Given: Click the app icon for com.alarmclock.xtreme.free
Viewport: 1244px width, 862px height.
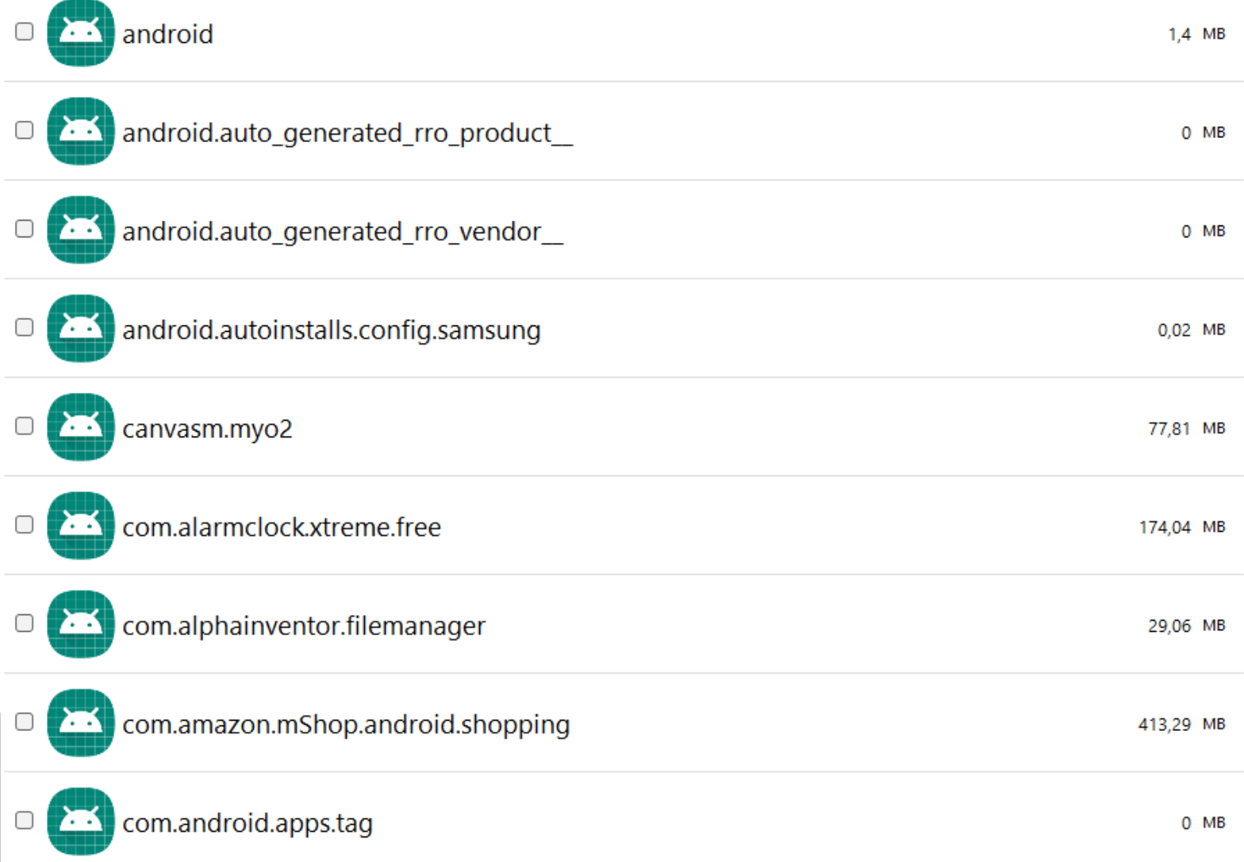Looking at the screenshot, I should (80, 525).
